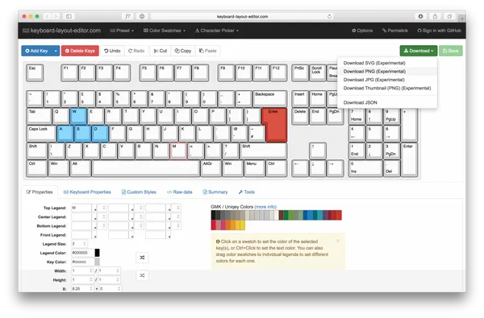Open the Custom Styles tab
The height and width of the screenshot is (318, 484).
(x=139, y=192)
